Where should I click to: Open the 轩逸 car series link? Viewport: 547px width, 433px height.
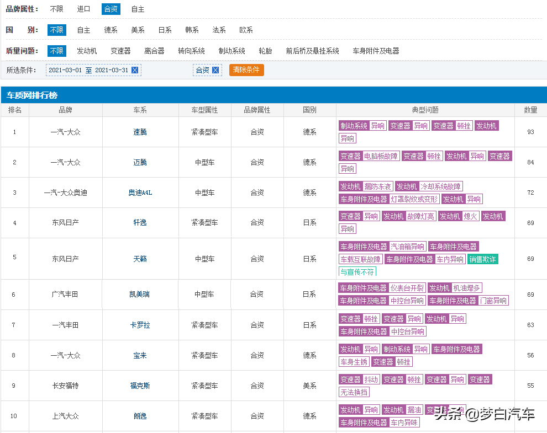coord(140,223)
